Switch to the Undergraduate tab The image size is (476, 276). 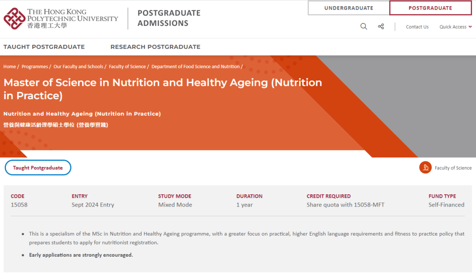pos(349,8)
